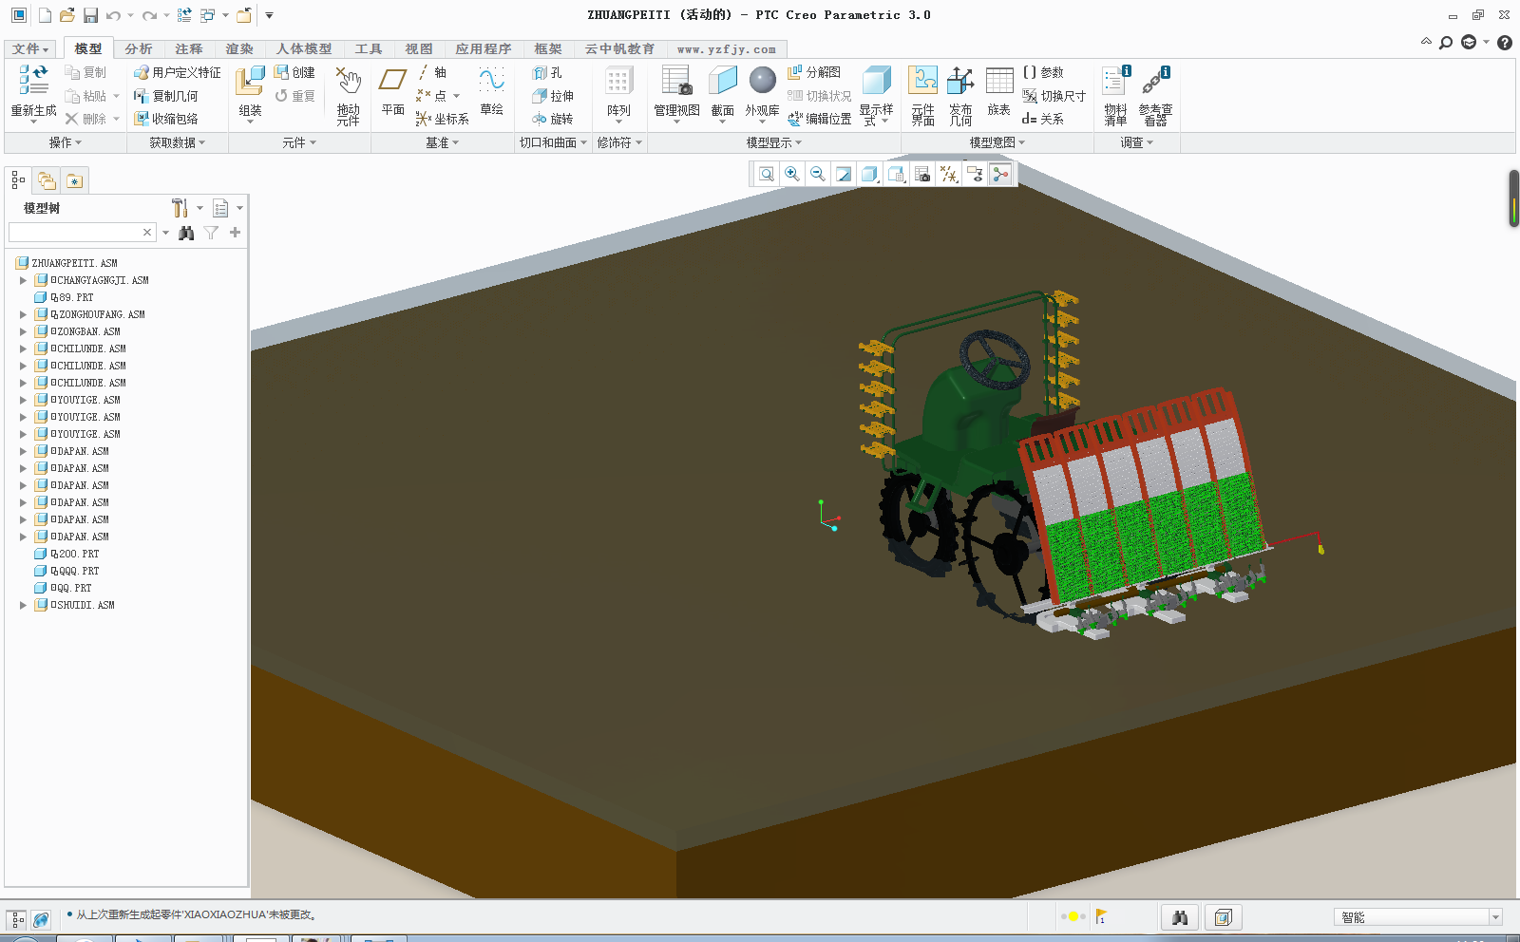Clear the model tree search with X

point(147,233)
